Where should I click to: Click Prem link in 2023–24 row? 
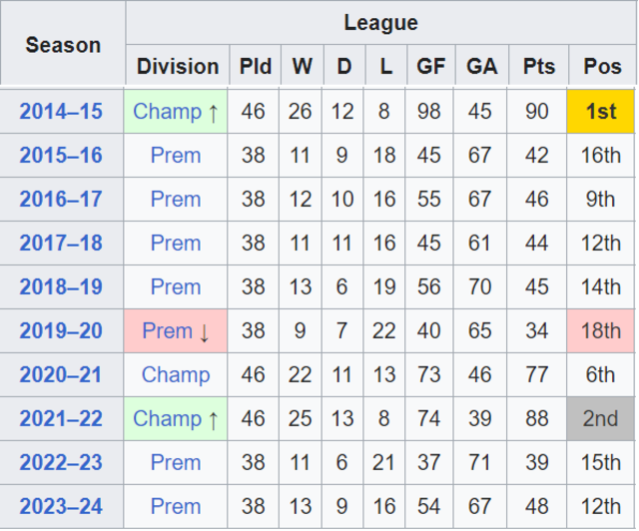(x=176, y=507)
